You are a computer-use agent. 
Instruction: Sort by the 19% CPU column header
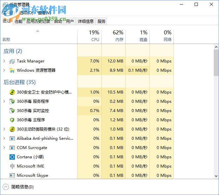pos(89,36)
